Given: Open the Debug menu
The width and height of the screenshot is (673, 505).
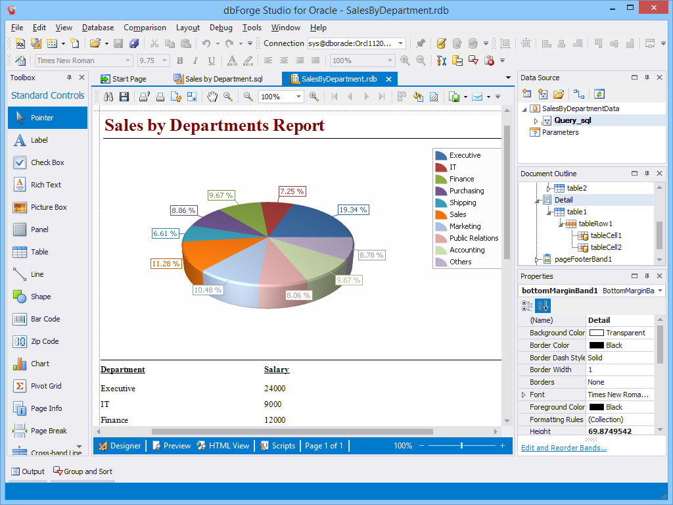Looking at the screenshot, I should click(x=221, y=28).
